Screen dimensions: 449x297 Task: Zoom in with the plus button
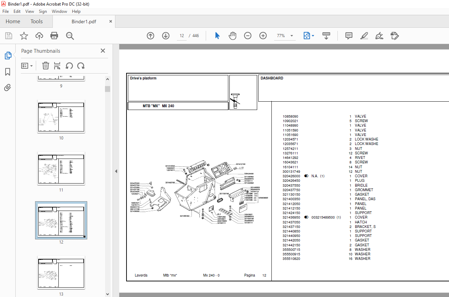coord(263,36)
